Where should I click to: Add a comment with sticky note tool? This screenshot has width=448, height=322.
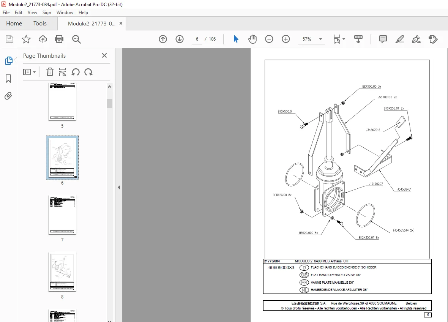[x=383, y=39]
